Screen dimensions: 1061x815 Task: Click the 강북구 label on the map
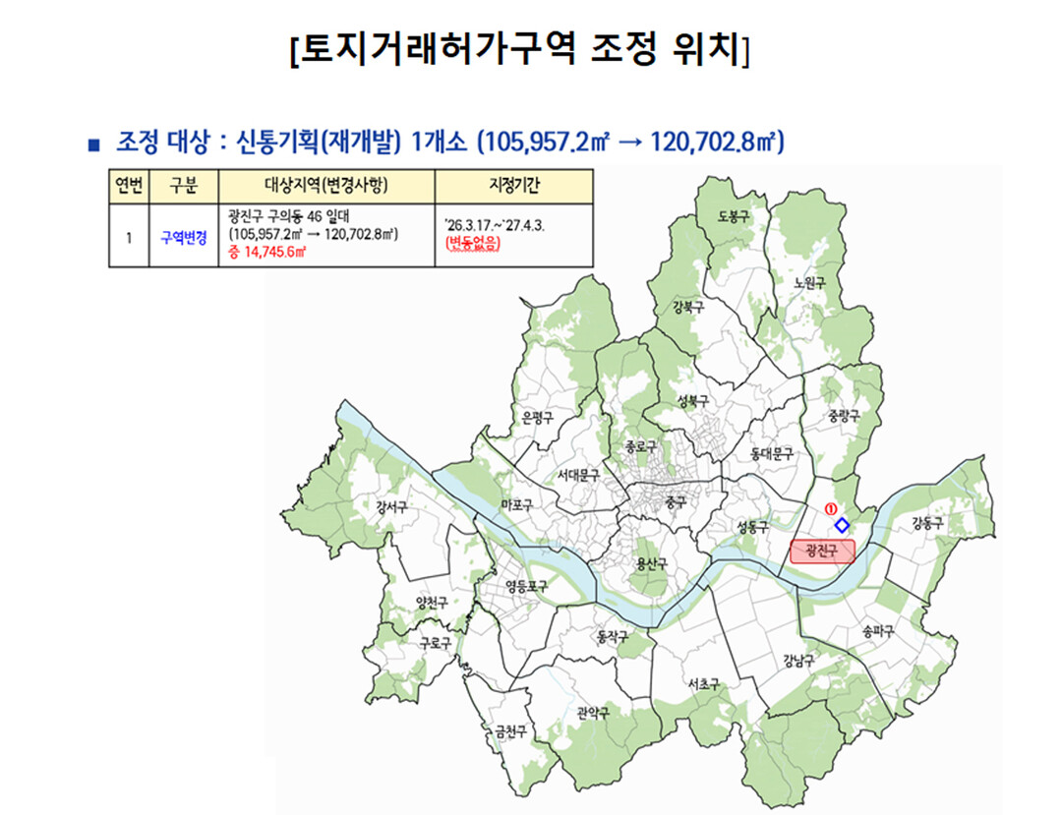(x=687, y=307)
